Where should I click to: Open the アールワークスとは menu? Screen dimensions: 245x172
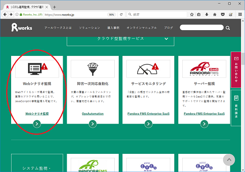coord(58,28)
